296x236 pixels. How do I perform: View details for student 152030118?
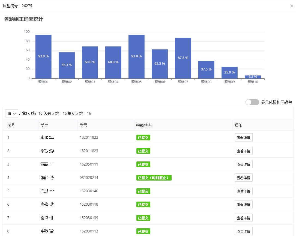point(243,204)
